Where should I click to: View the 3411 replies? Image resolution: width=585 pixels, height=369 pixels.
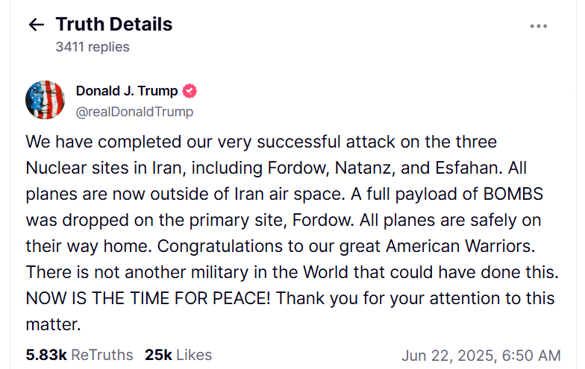(93, 47)
